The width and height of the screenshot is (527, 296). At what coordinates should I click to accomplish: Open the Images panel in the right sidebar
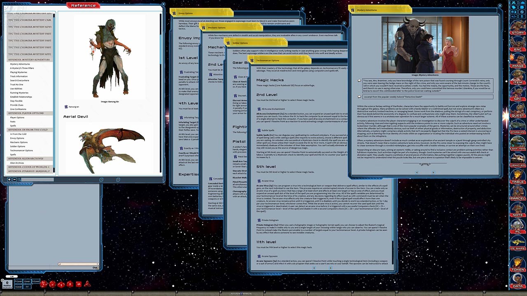(x=518, y=65)
